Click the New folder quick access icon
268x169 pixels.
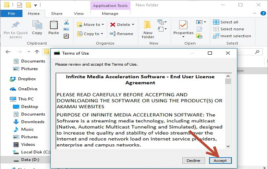[28, 5]
